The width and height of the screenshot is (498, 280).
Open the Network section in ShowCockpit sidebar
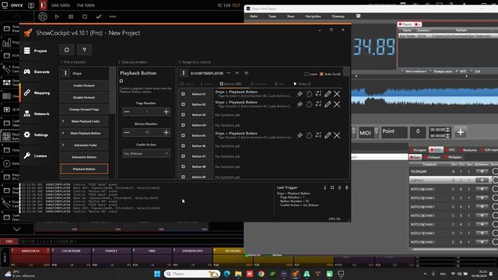click(37, 114)
